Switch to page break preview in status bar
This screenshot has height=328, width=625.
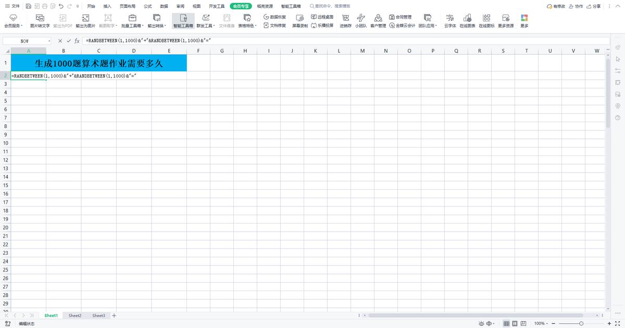pos(524,323)
